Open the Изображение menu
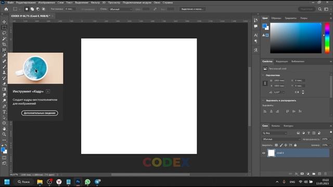The image size is (333, 187). (46, 3)
